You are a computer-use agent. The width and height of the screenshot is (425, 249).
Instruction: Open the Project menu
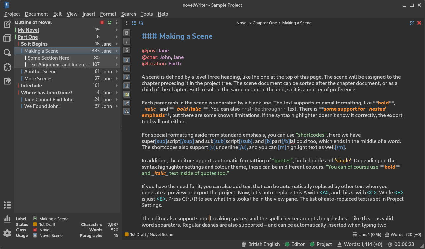[x=12, y=14]
